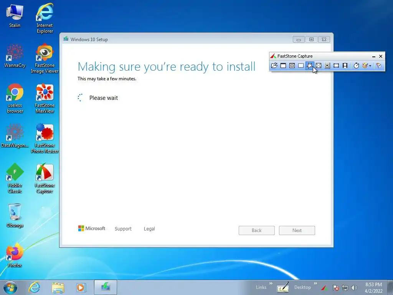Select the DataWagon desktop shortcut

[15, 136]
